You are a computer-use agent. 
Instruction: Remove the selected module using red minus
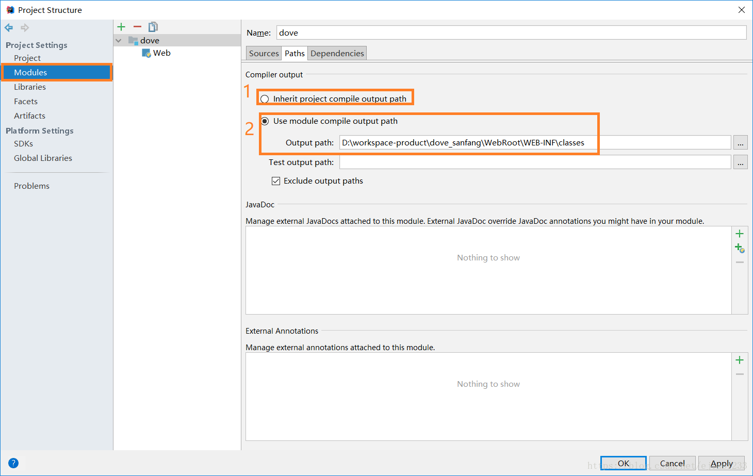pos(136,26)
